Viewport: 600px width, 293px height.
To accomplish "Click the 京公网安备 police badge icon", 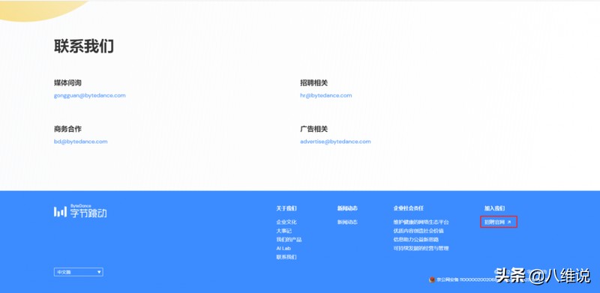I will pos(432,280).
